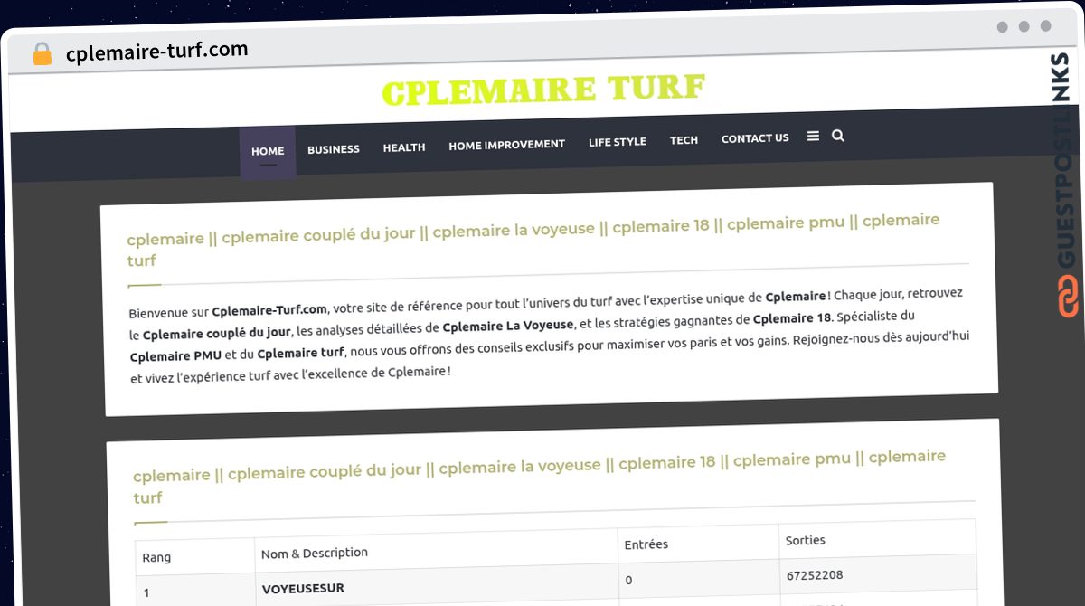The height and width of the screenshot is (606, 1085).
Task: Open the CONTACT US page
Action: (x=755, y=138)
